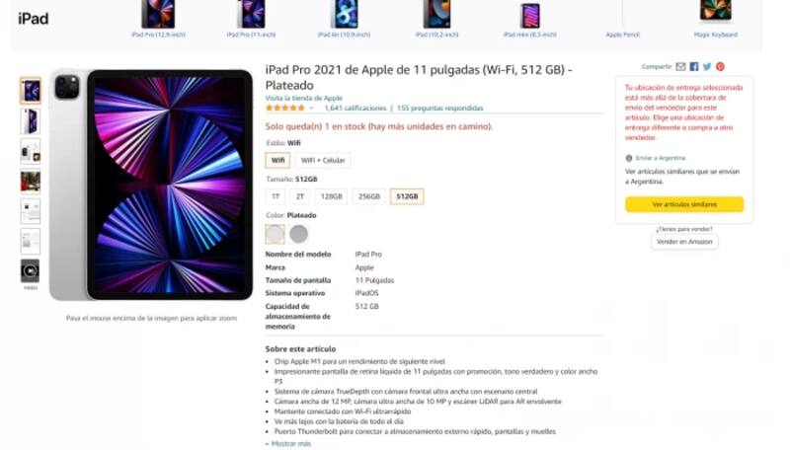The height and width of the screenshot is (450, 790).
Task: Choose the 1T storage size option
Action: [x=276, y=196]
